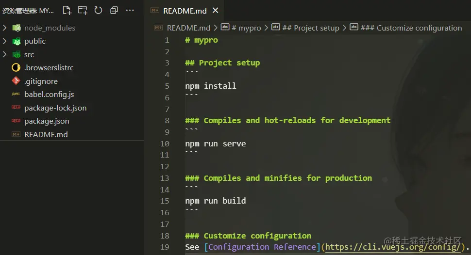Click the '# mypro' heading line
Screen dimensions: 471x255
(202, 40)
